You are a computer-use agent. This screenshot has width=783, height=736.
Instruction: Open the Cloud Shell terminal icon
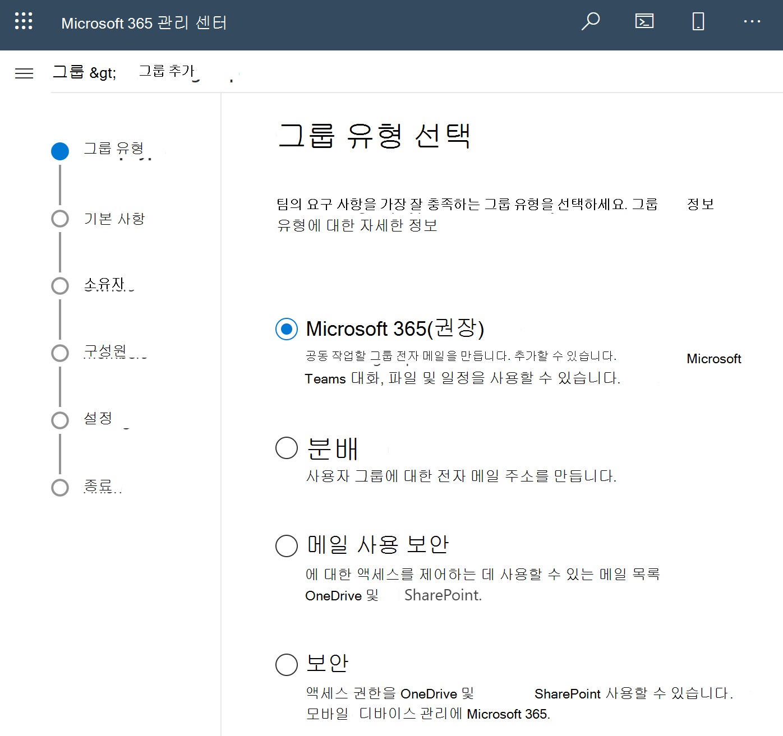click(644, 22)
